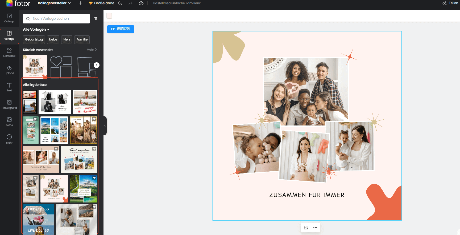
Task: Click the Teilen share button
Action: 450,3
